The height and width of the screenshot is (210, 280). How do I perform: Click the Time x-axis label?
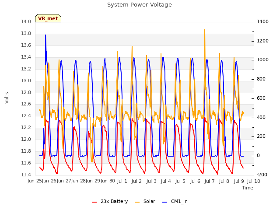[248, 188]
